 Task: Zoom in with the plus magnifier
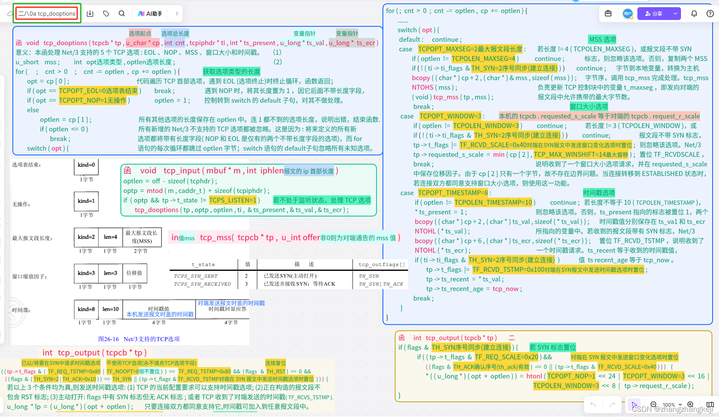[690, 404]
